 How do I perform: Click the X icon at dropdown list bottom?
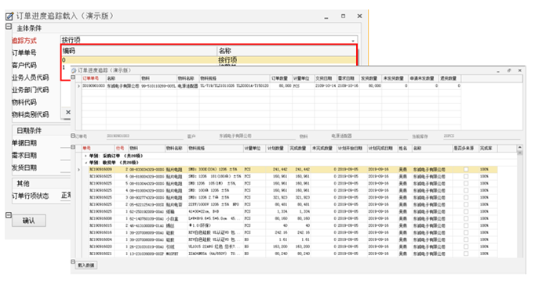(68, 112)
